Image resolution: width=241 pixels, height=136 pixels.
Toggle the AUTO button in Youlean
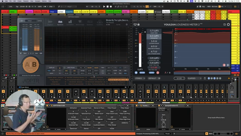pyautogui.click(x=151, y=73)
